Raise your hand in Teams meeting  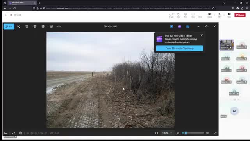tap(179, 15)
